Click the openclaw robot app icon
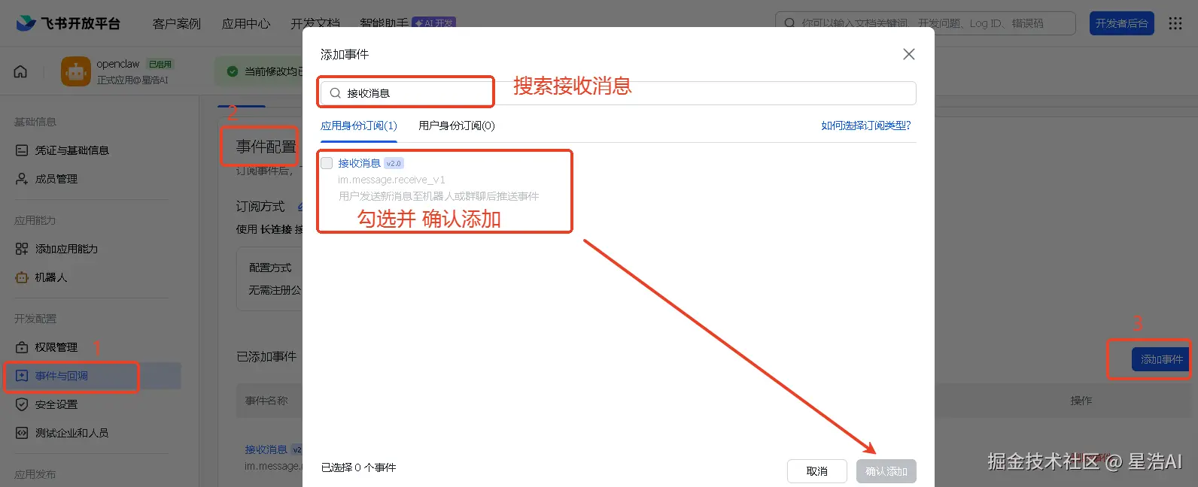 point(75,71)
